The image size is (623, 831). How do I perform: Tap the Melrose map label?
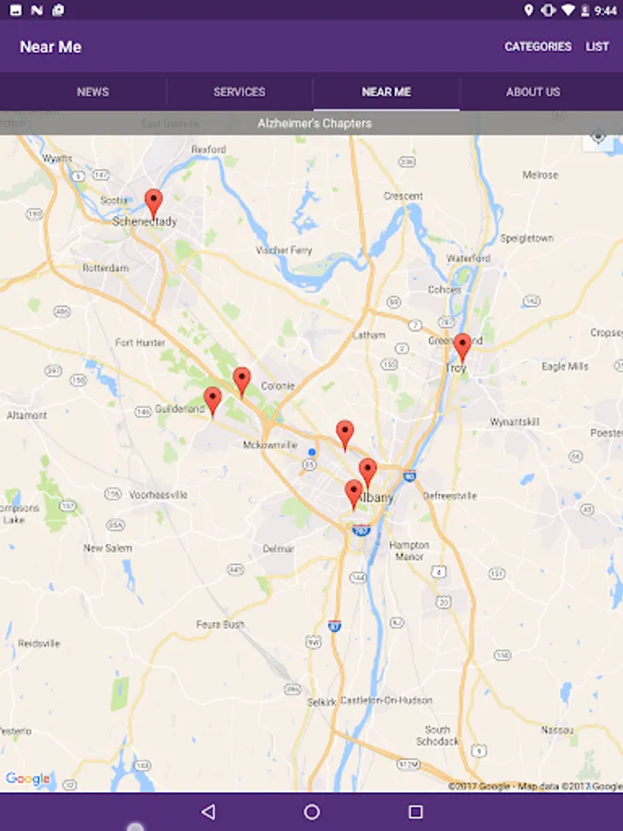click(540, 175)
